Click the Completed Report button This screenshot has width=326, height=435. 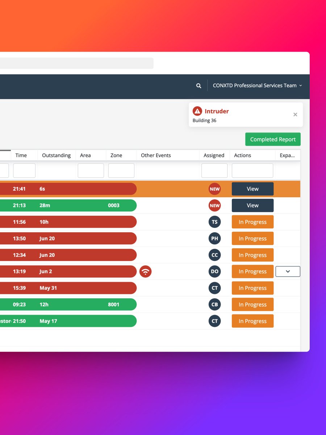pyautogui.click(x=273, y=139)
